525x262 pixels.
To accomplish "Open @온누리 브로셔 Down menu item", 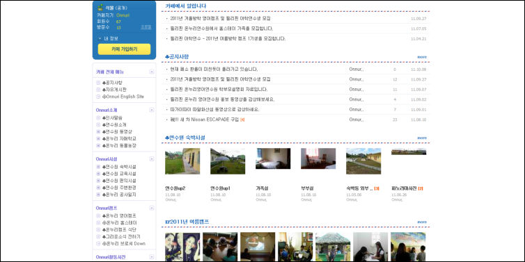I will click(124, 244).
